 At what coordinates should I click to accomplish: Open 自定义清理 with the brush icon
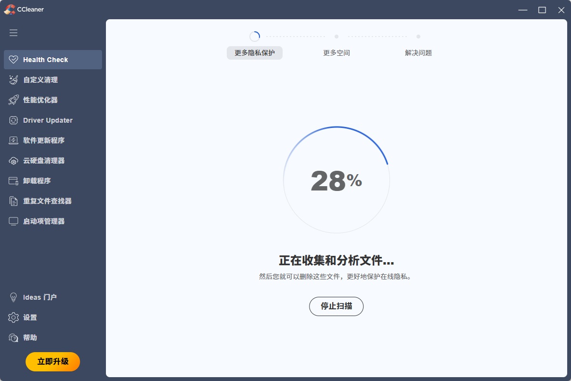tap(13, 80)
